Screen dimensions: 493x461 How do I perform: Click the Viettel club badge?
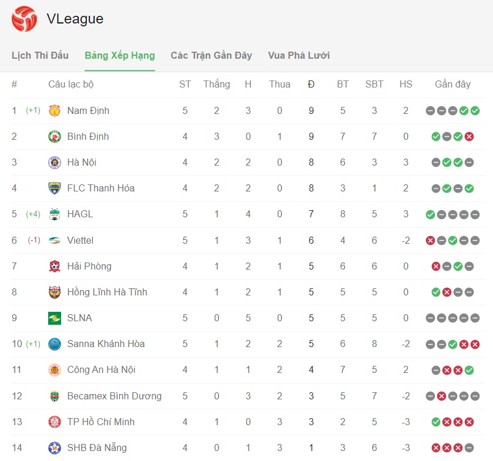(55, 240)
